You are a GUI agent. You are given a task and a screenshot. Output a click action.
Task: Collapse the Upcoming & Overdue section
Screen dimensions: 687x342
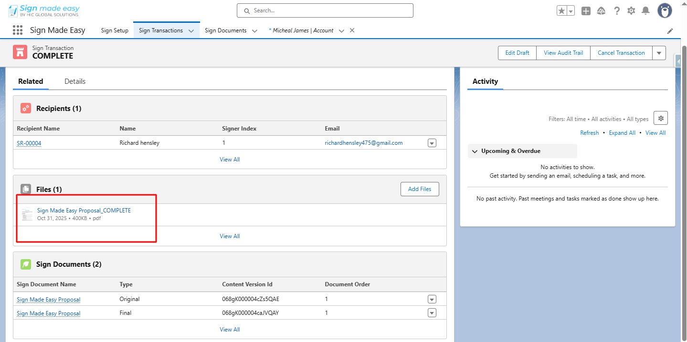(475, 151)
